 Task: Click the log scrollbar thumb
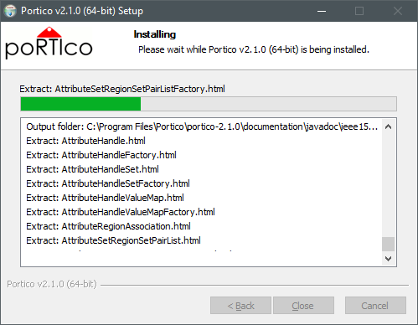pos(388,245)
